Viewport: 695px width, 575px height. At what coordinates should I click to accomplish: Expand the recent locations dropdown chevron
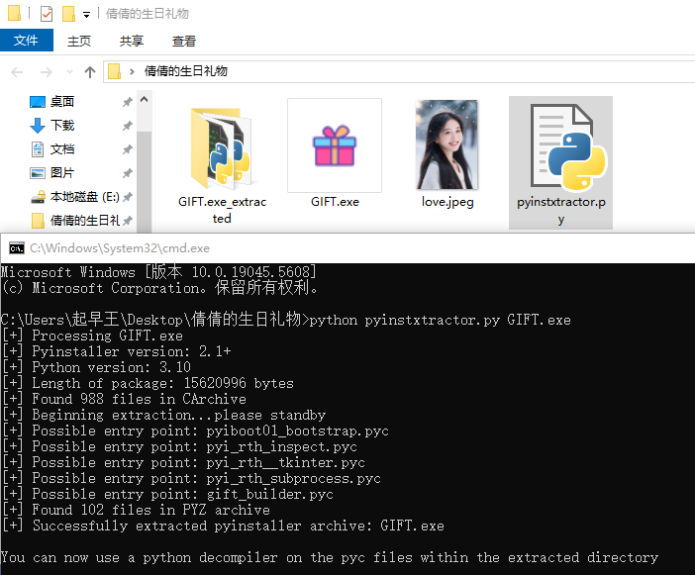69,72
